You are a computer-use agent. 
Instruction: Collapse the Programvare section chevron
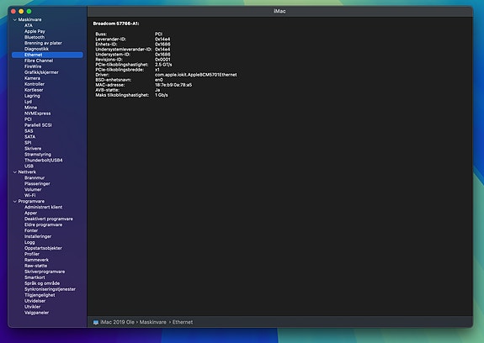[x=15, y=201]
